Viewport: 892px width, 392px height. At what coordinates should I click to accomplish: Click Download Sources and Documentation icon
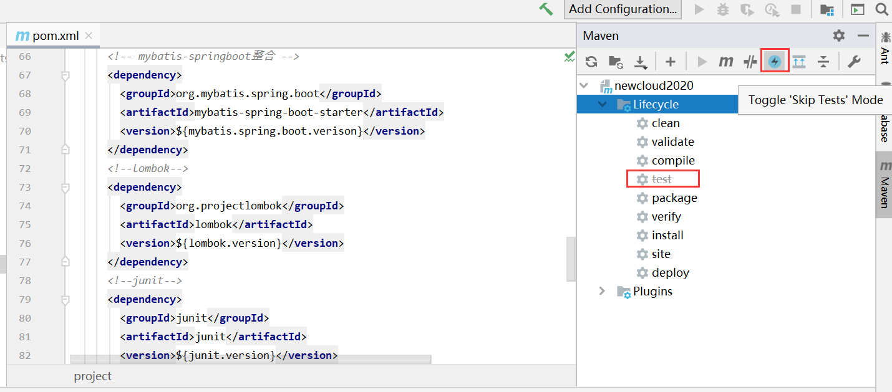(x=641, y=62)
